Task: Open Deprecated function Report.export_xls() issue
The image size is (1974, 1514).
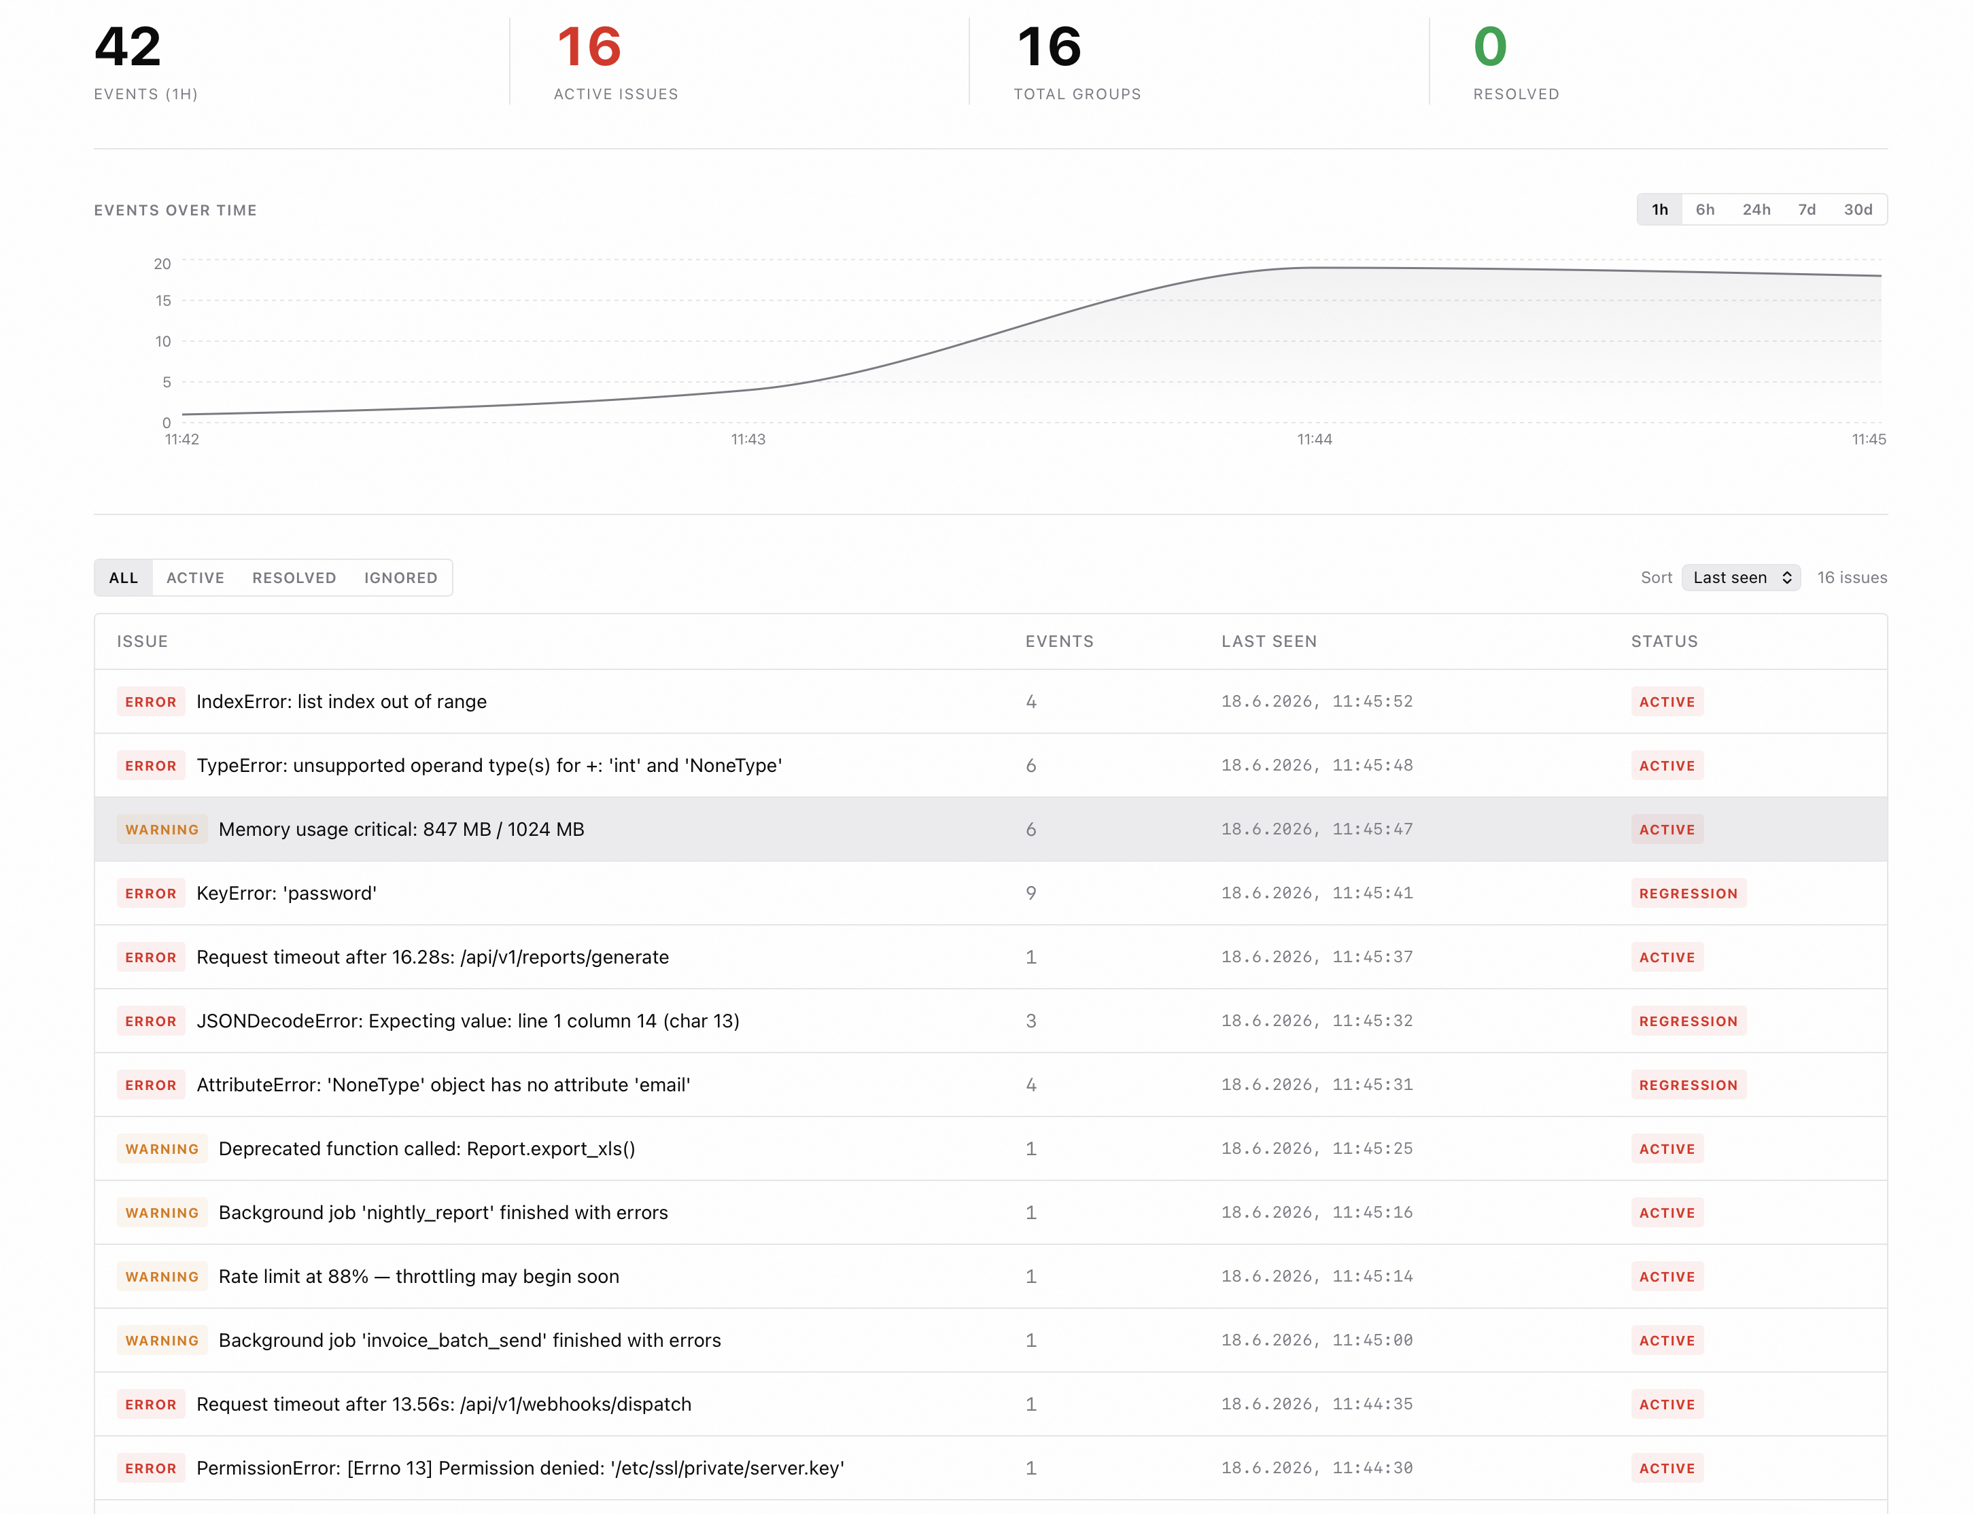Action: 990,1149
